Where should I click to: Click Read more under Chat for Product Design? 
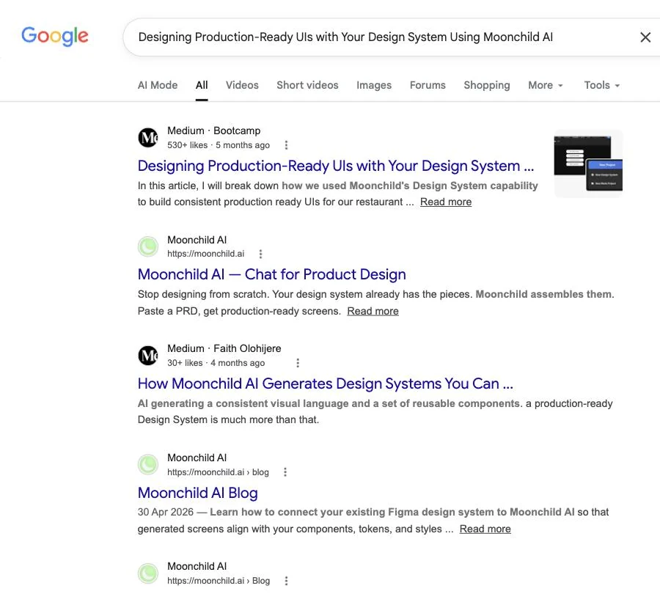pos(373,311)
